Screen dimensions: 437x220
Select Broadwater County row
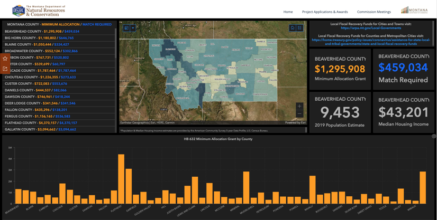(x=59, y=51)
